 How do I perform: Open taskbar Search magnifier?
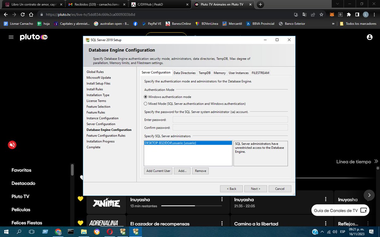tap(19, 231)
